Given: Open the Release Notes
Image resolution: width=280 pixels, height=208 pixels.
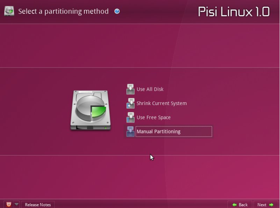Looking at the screenshot, I should point(38,204).
